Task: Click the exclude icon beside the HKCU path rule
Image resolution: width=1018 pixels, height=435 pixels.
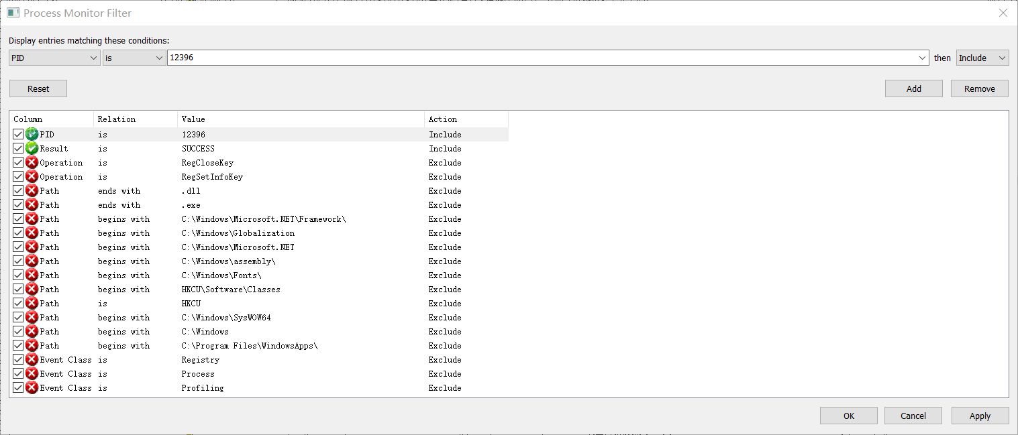Action: pyautogui.click(x=32, y=303)
